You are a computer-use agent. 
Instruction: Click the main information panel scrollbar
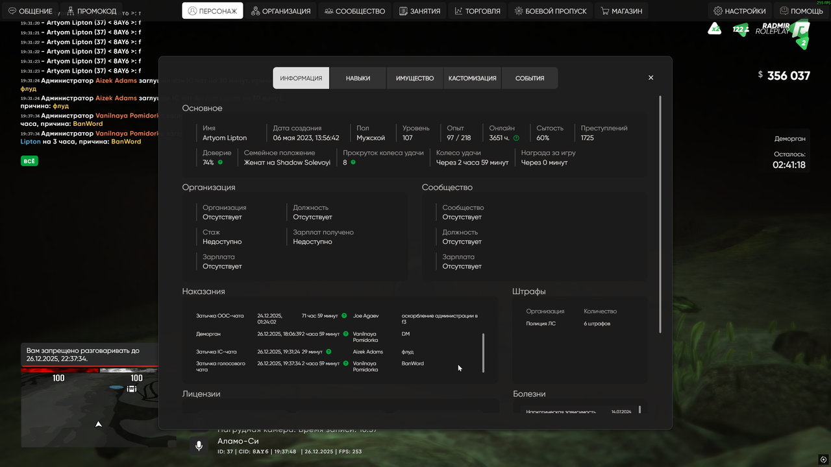tap(661, 214)
